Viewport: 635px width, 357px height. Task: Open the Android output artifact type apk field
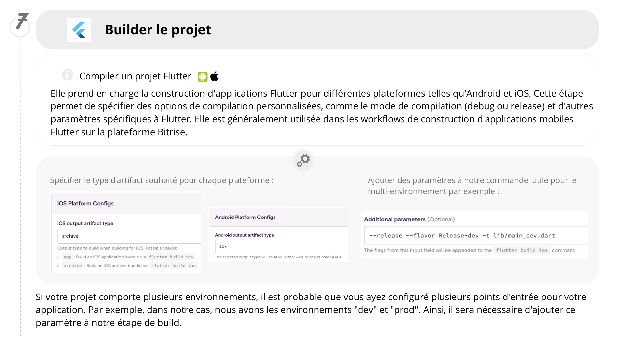click(281, 246)
